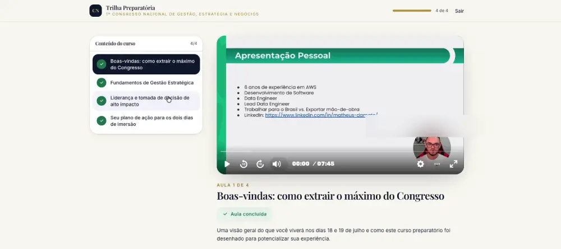
Task: Open Seu plano de ação lesson
Action: point(146,121)
